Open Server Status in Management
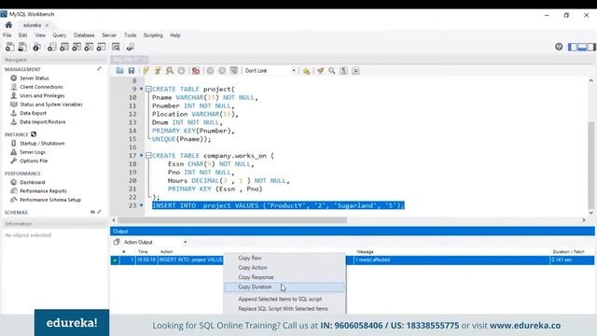597x336 pixels. [35, 78]
